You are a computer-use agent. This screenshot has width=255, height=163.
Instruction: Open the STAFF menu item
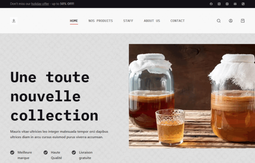pyautogui.click(x=128, y=21)
